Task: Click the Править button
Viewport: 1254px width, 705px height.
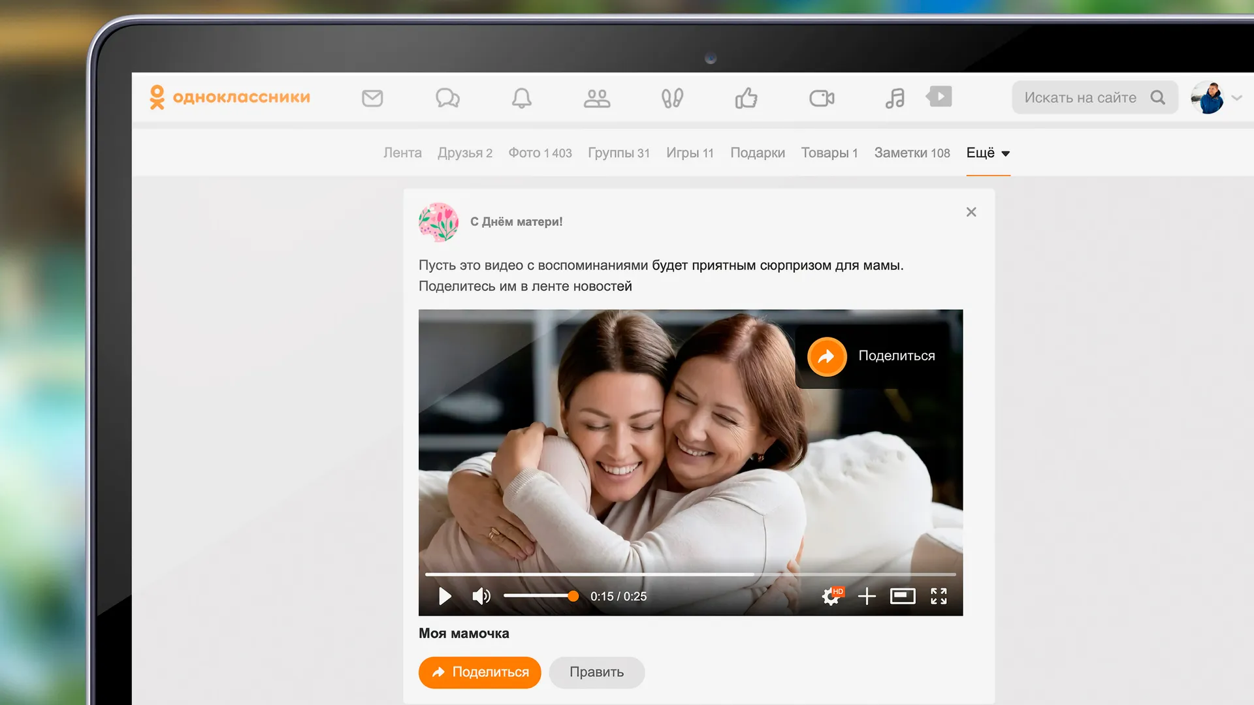Action: tap(597, 672)
